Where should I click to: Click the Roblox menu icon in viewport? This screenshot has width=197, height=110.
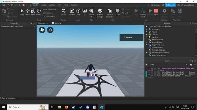pyautogui.click(x=42, y=30)
